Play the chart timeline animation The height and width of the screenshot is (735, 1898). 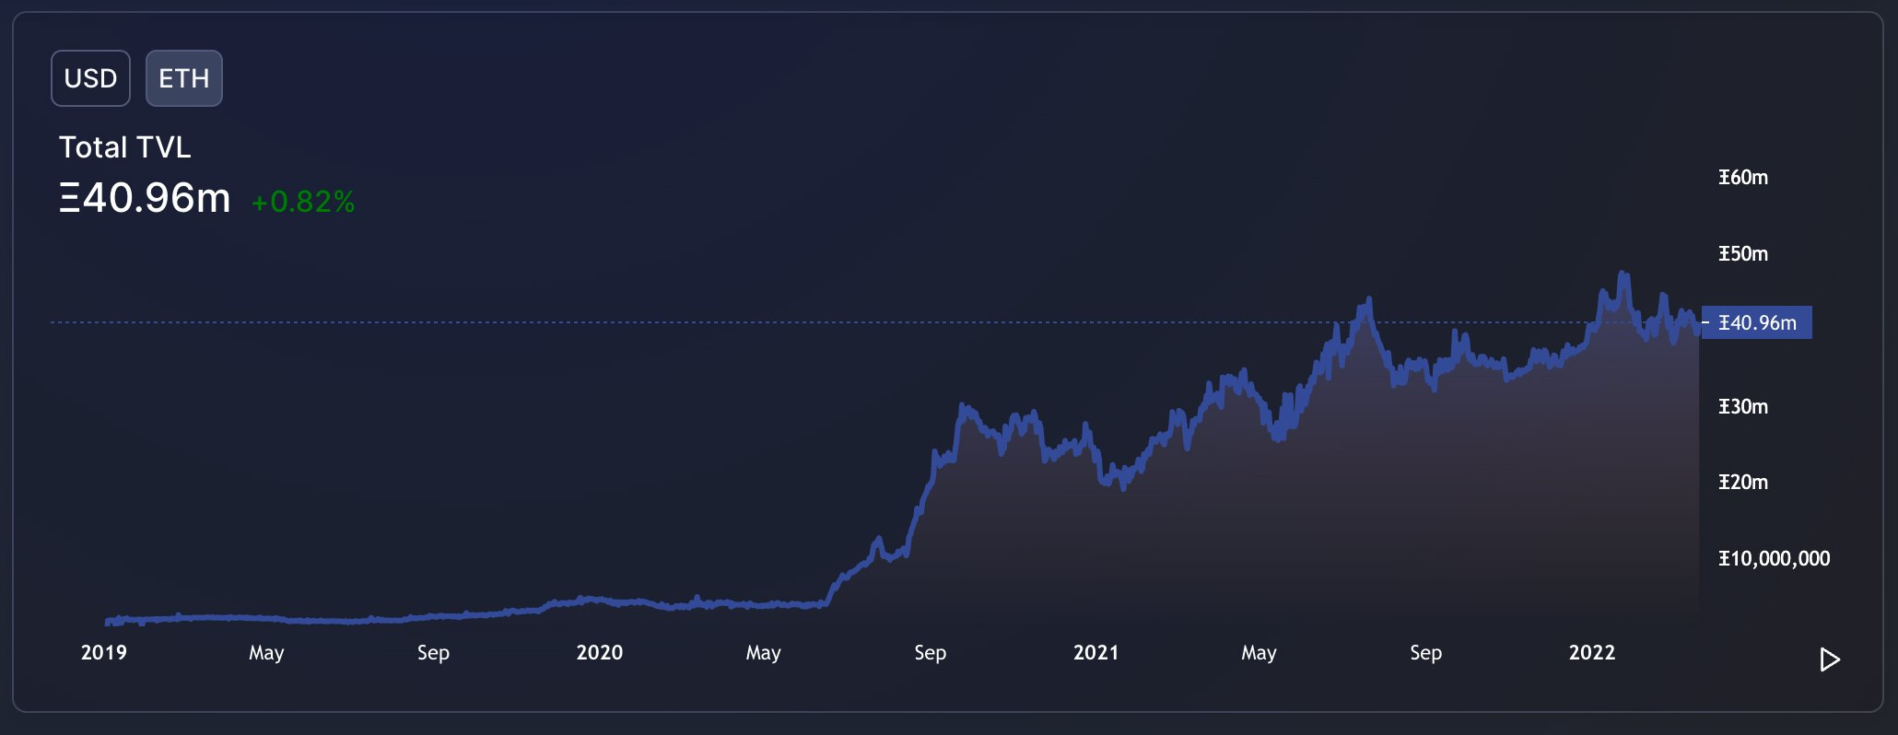[x=1830, y=659]
